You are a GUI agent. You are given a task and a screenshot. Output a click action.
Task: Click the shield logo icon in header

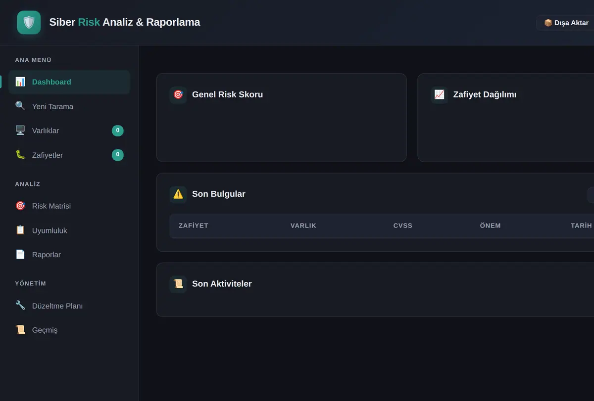[29, 22]
